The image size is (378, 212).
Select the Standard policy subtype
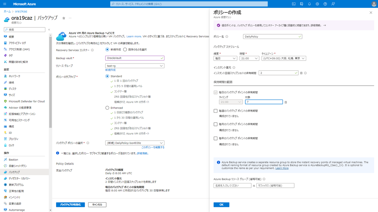click(x=107, y=76)
